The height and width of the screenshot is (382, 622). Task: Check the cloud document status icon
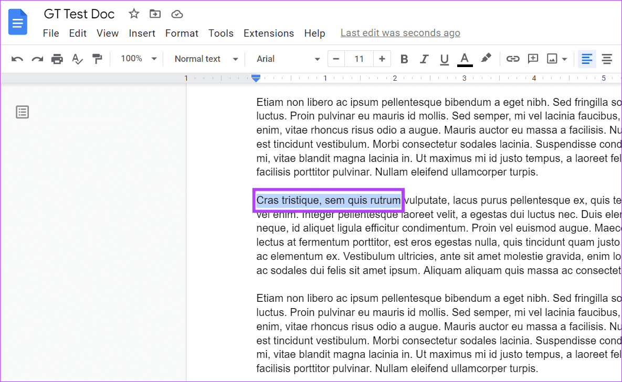(x=177, y=14)
